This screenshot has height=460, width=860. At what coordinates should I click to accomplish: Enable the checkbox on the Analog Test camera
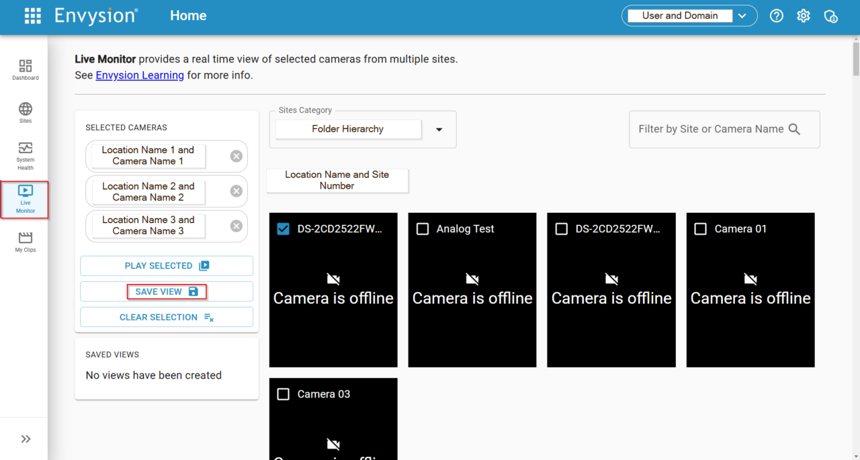(423, 229)
